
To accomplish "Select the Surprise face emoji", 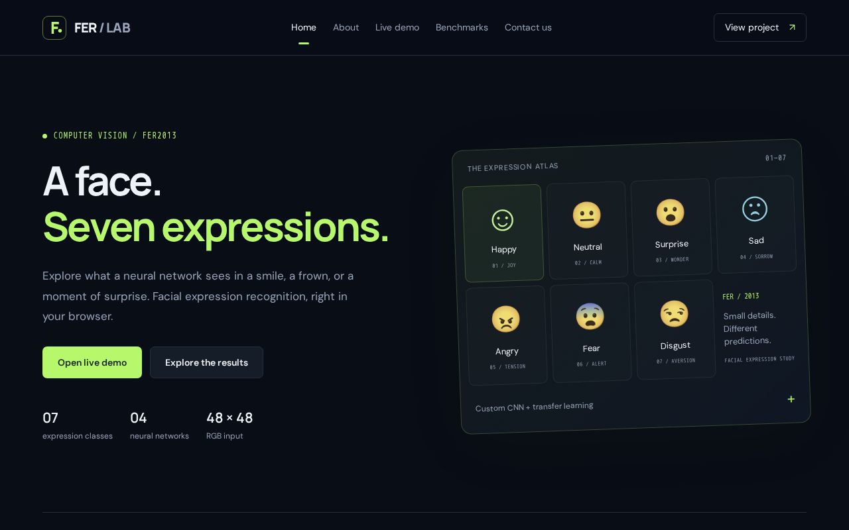I will coord(671,212).
